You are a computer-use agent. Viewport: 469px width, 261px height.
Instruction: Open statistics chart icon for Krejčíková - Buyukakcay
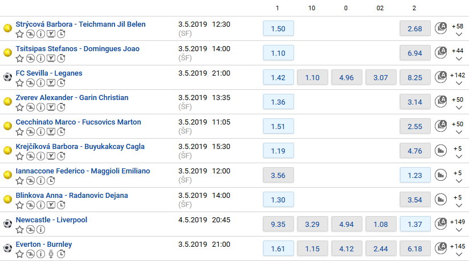441,151
